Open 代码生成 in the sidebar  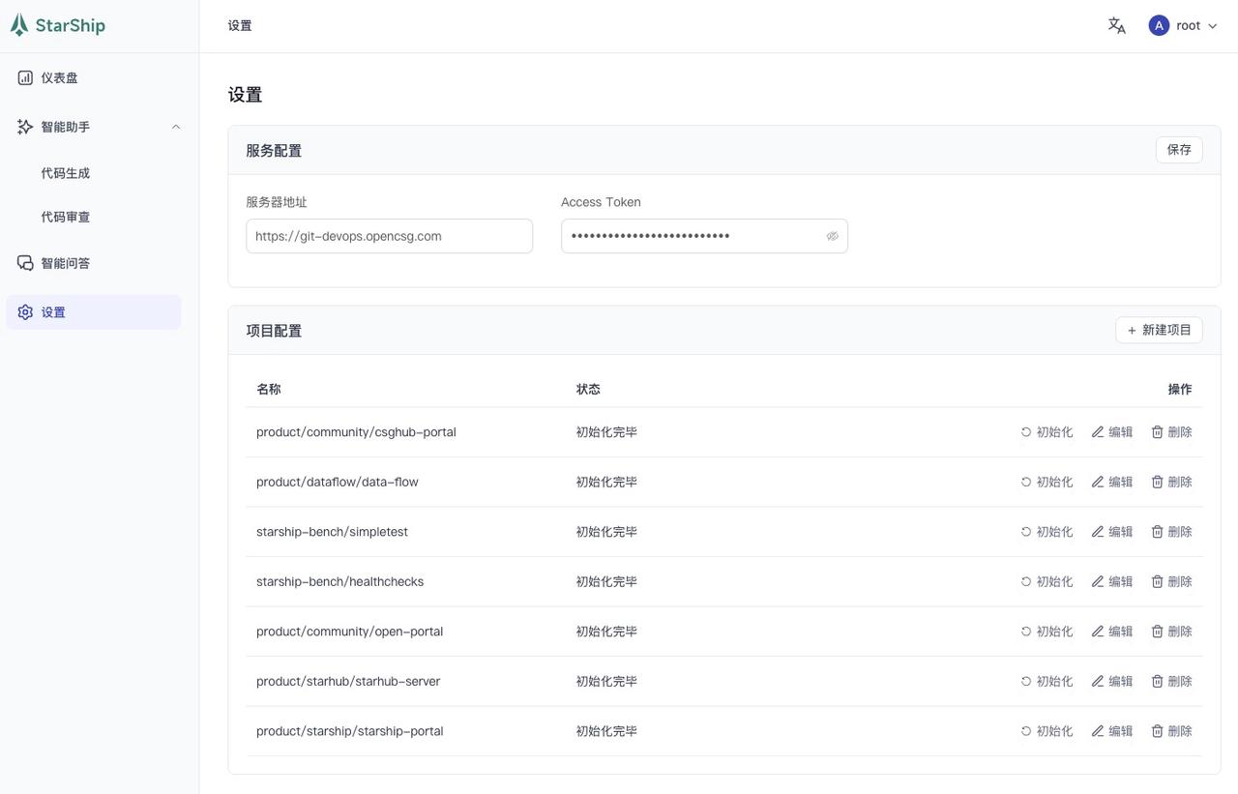tap(66, 173)
